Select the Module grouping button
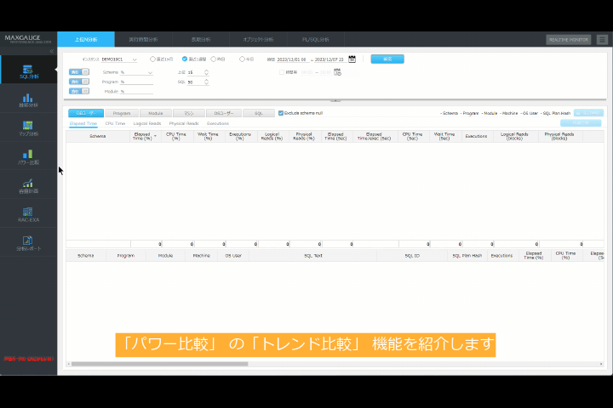Screen dimensions: 613x408 [x=156, y=113]
